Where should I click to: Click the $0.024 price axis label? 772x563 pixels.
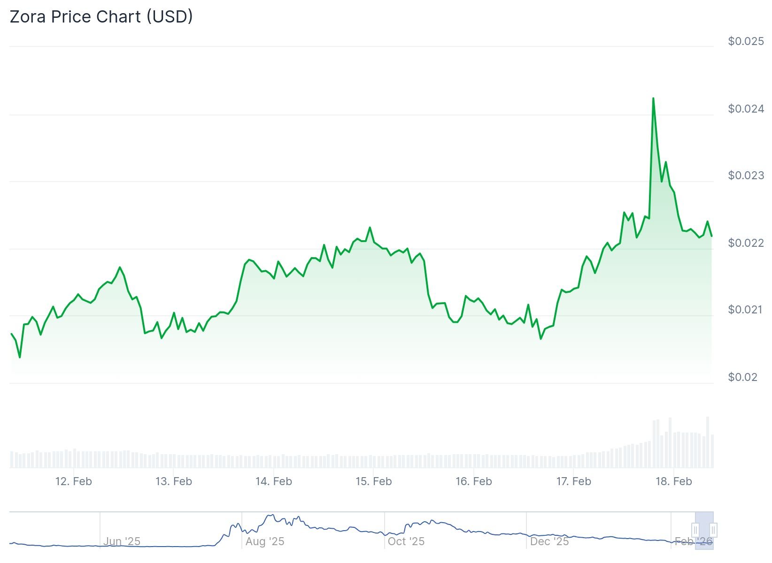[x=746, y=109]
